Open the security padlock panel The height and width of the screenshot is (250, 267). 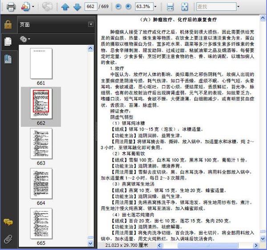(x=8, y=24)
